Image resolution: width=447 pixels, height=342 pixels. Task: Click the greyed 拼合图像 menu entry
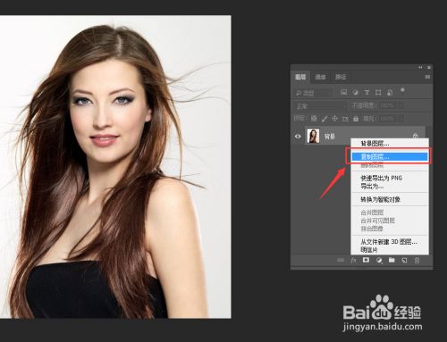click(x=390, y=229)
